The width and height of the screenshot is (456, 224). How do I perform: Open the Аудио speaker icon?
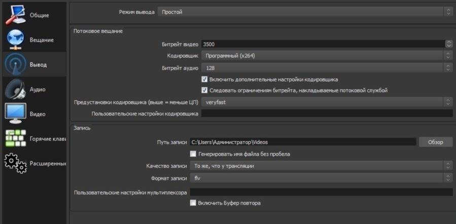tap(15, 90)
